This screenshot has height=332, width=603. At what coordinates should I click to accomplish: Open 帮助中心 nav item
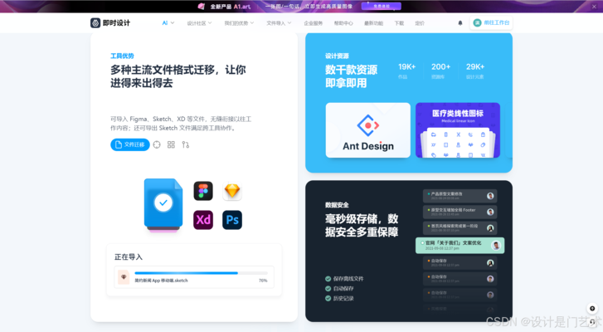[x=343, y=23]
